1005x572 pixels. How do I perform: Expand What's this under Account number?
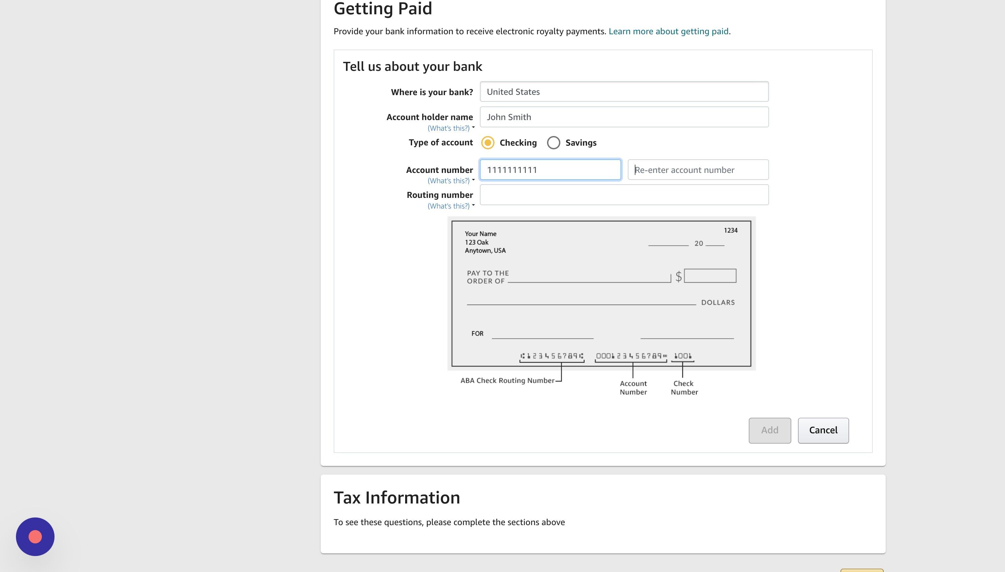(451, 181)
